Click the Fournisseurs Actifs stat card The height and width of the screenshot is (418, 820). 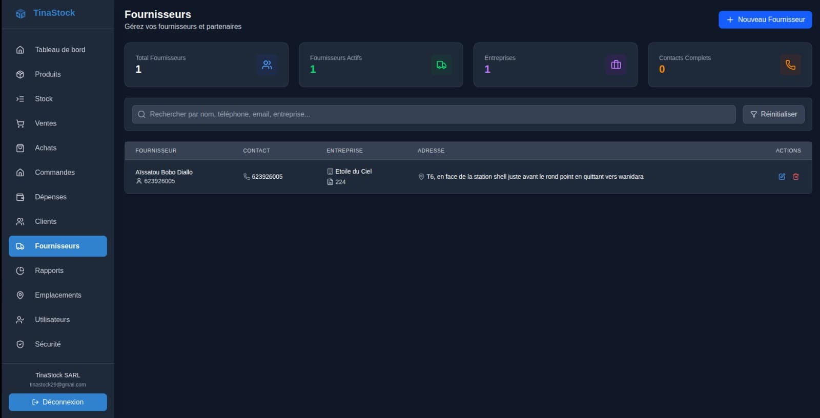tap(381, 65)
